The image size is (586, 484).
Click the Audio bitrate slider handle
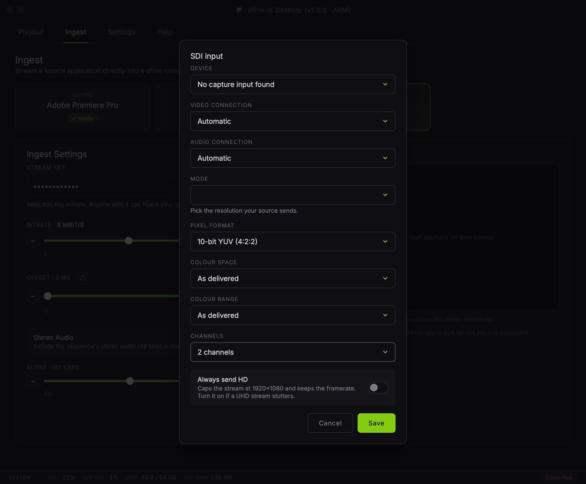coord(130,381)
